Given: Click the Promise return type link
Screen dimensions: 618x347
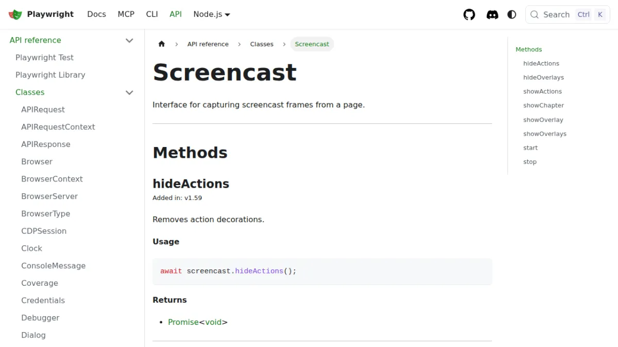Looking at the screenshot, I should click(183, 322).
